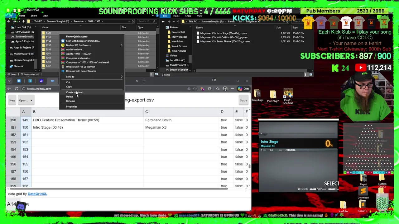Open Home tab in left Explorer window
Viewport: 399px width, 224px height.
(22, 16)
